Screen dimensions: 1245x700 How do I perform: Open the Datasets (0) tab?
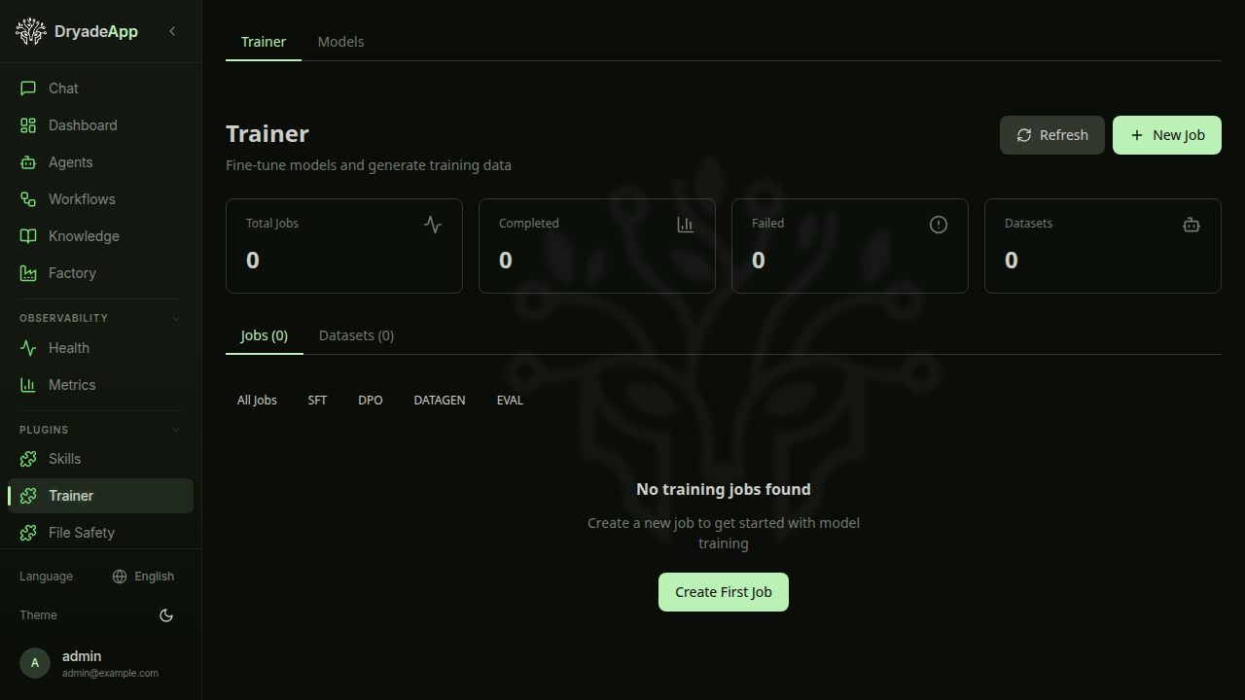point(356,335)
